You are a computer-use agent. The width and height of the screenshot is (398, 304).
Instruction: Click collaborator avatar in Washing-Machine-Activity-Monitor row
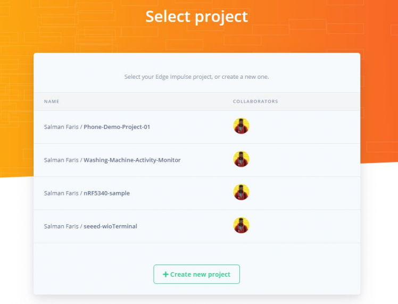pyautogui.click(x=241, y=159)
